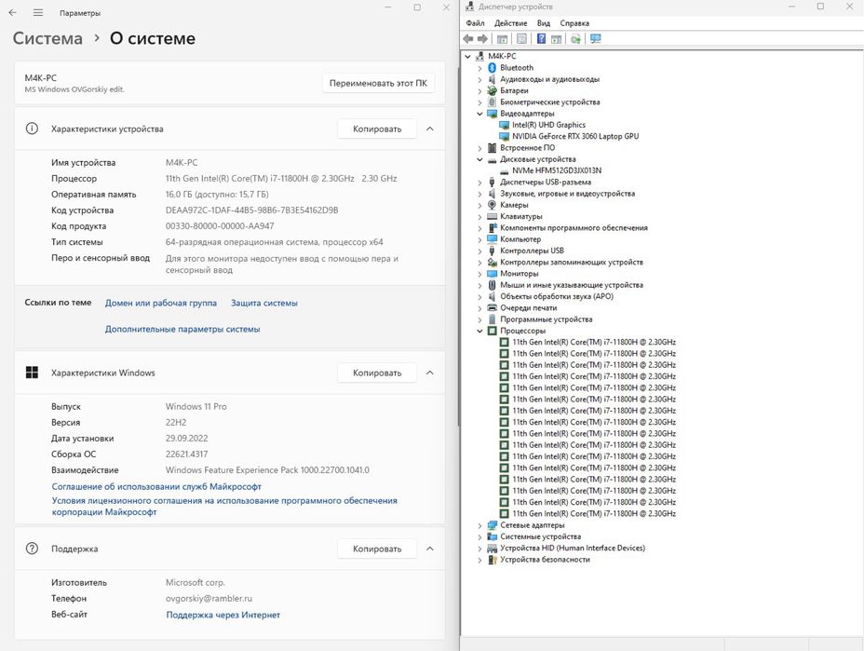Click ovgorskiy@rambler.ru support text

pos(209,598)
